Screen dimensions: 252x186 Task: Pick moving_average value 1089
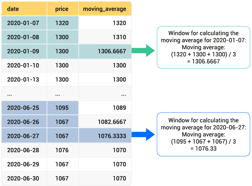coord(105,108)
